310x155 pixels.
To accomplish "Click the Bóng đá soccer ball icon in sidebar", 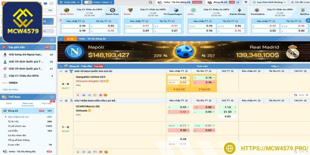I will coord(5,111).
